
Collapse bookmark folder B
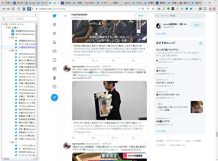10,51
